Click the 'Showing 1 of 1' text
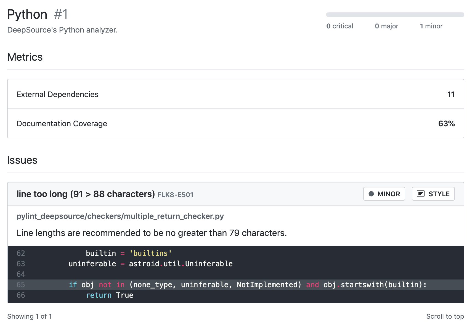Image resolution: width=472 pixels, height=328 pixels. click(x=30, y=316)
